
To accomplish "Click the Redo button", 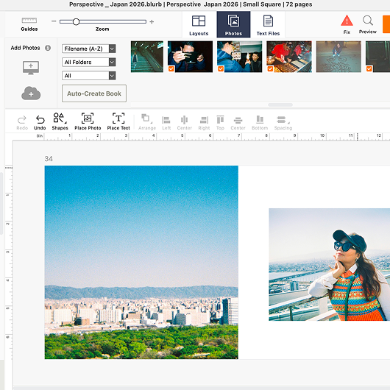I will (22, 123).
